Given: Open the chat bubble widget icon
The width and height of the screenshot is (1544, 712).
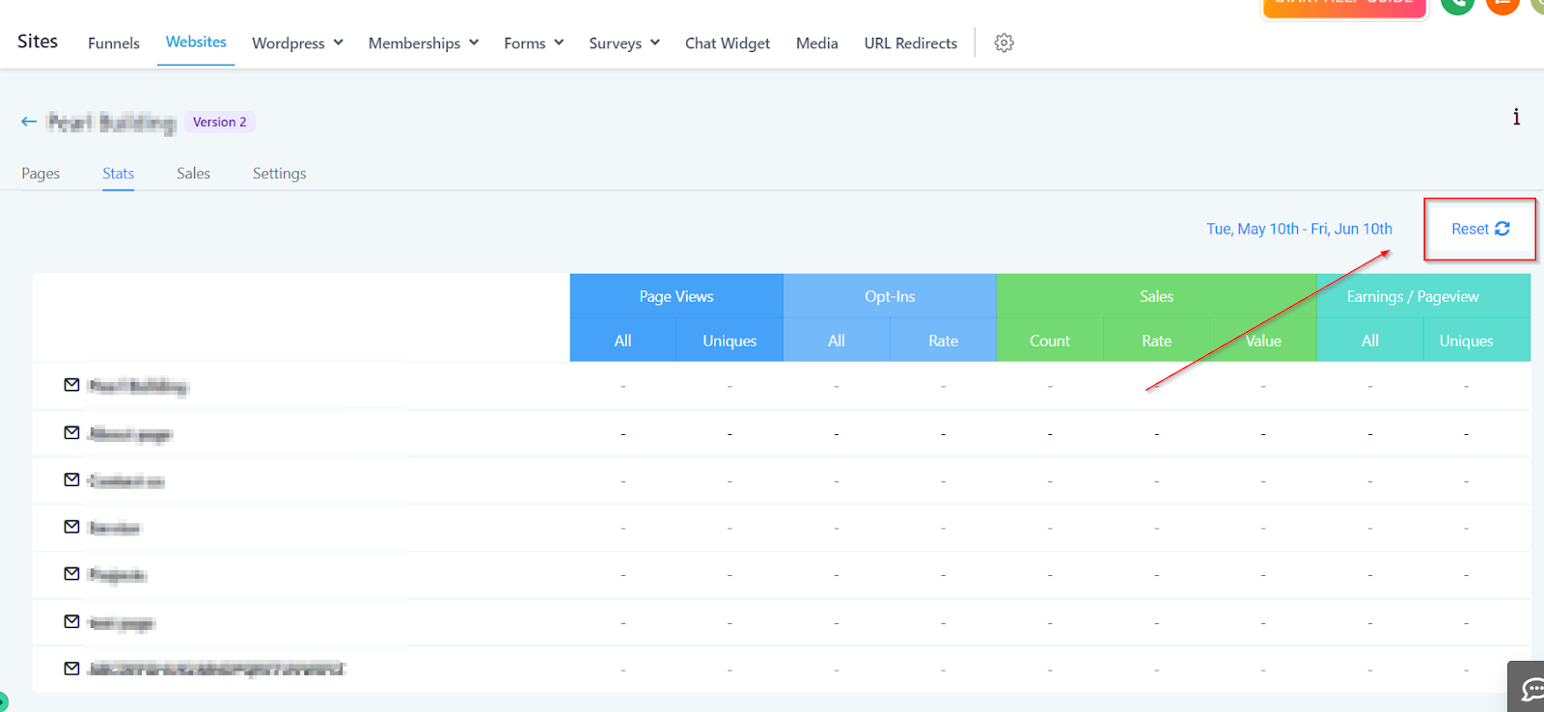Looking at the screenshot, I should tap(1531, 689).
